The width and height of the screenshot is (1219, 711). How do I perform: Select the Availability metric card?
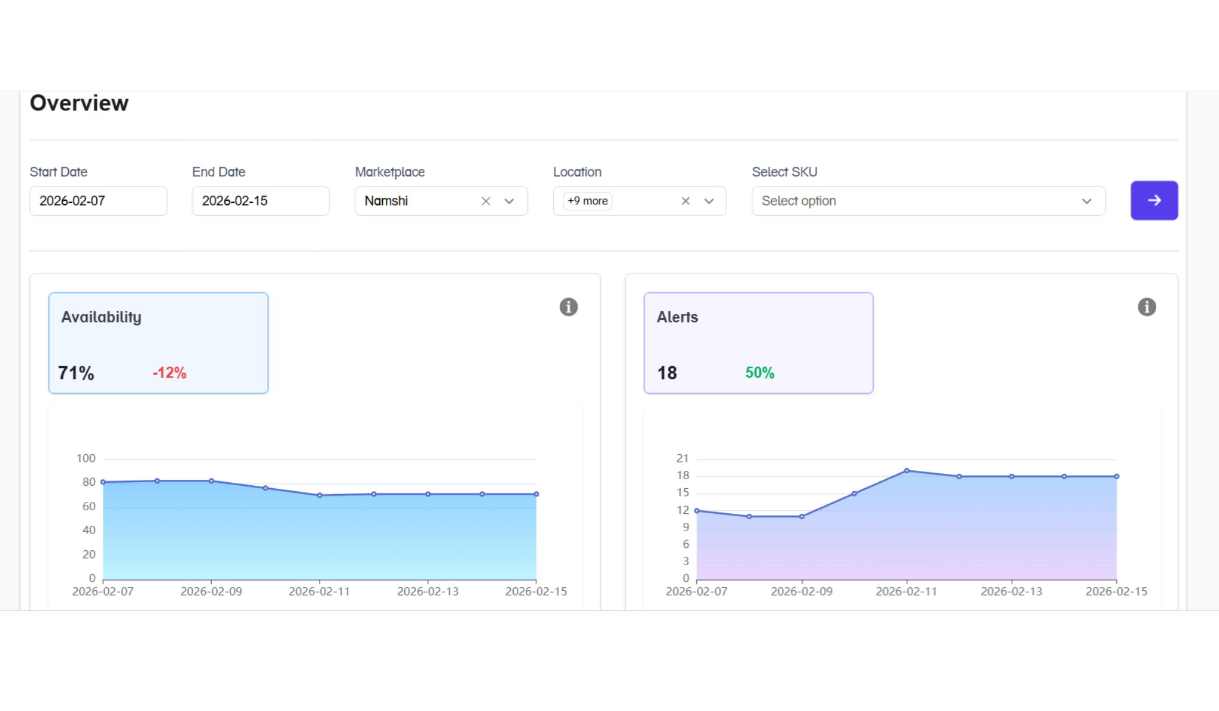click(x=159, y=342)
